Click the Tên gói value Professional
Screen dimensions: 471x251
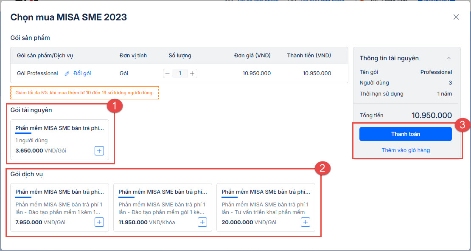point(436,72)
